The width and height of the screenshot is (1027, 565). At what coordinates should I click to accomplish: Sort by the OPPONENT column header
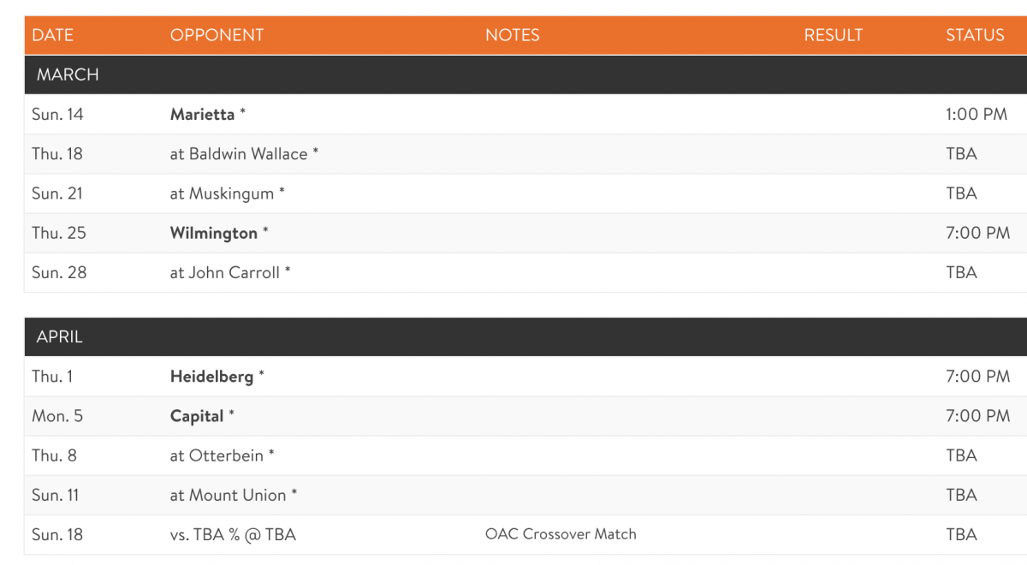click(x=217, y=35)
